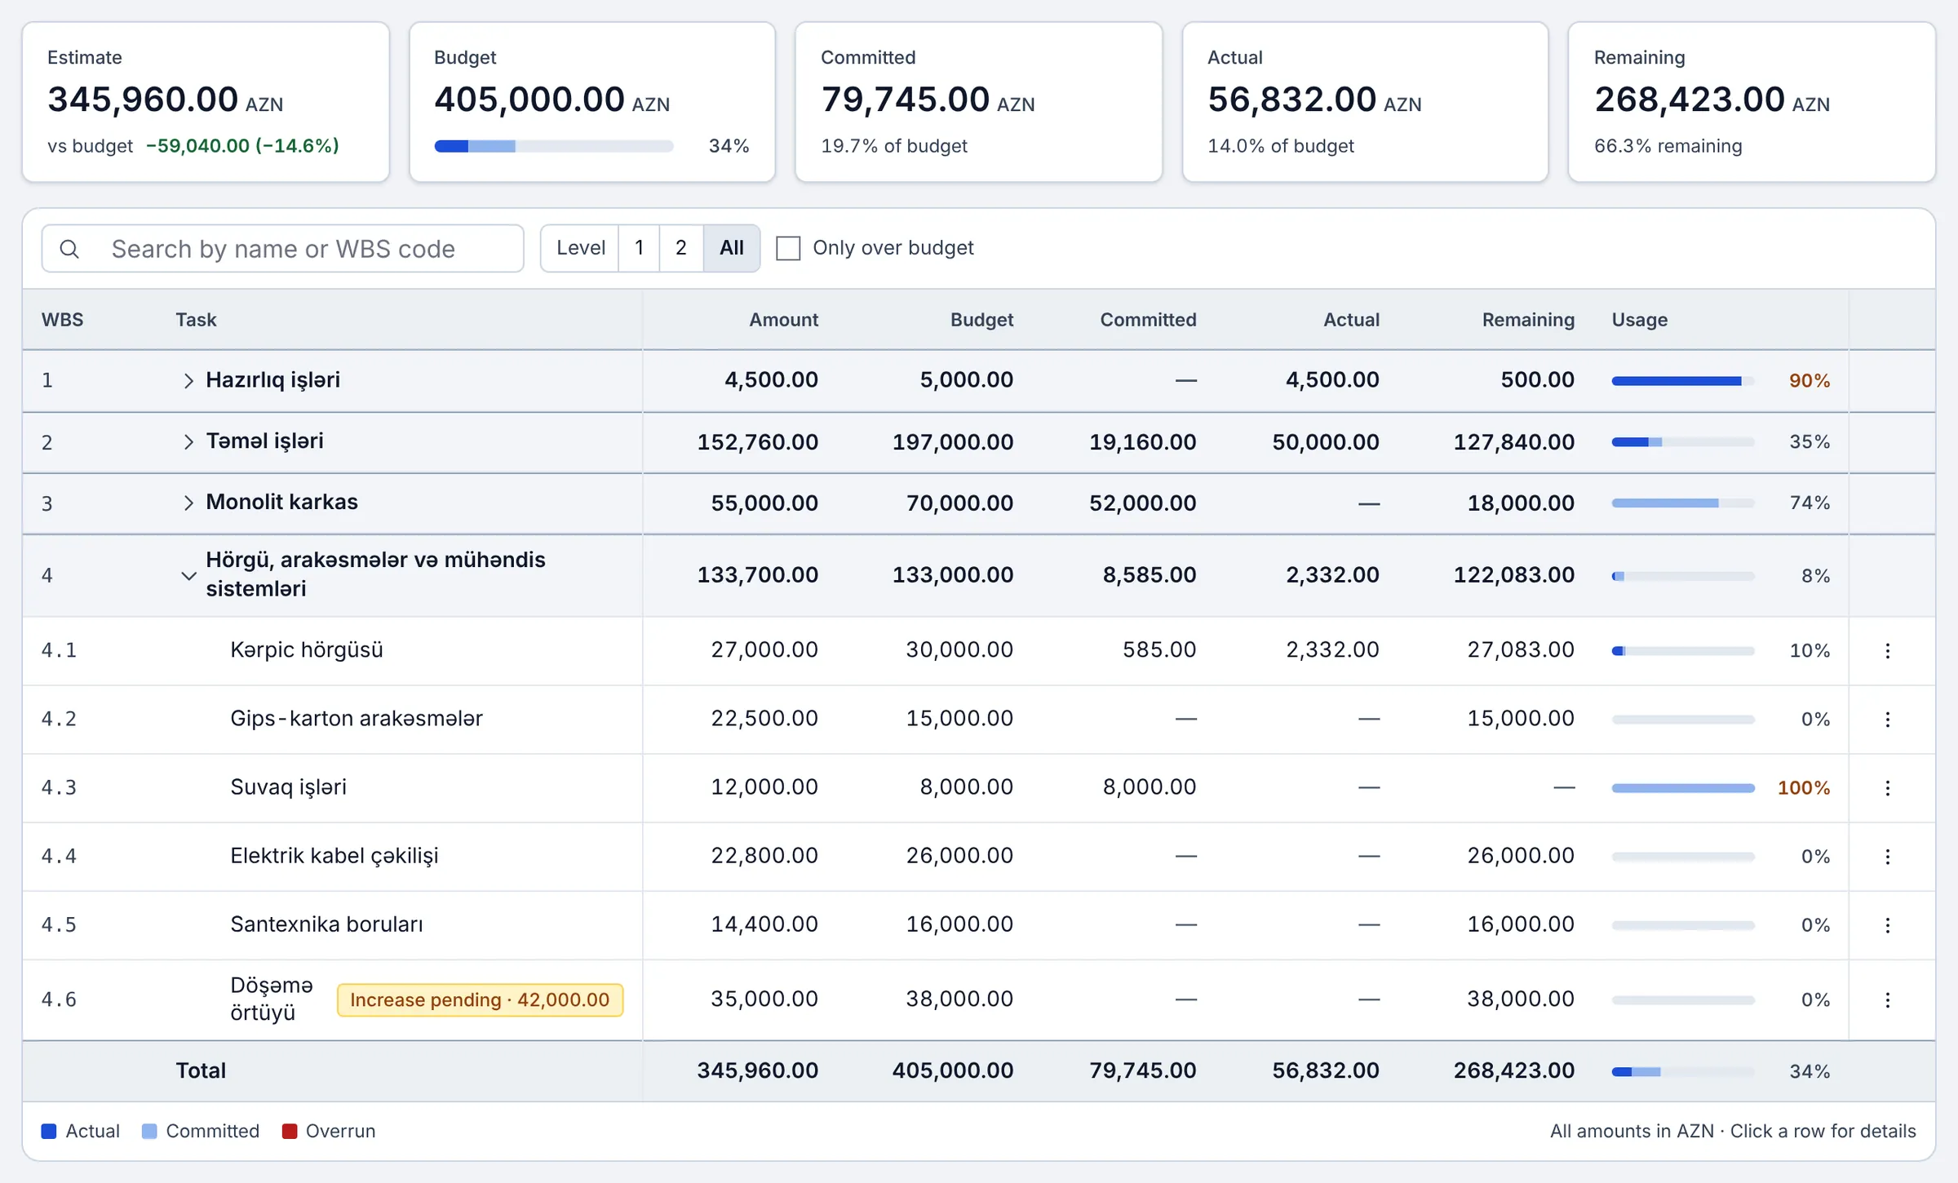
Task: Click the Actual card value 56,832.00
Action: pos(1292,100)
